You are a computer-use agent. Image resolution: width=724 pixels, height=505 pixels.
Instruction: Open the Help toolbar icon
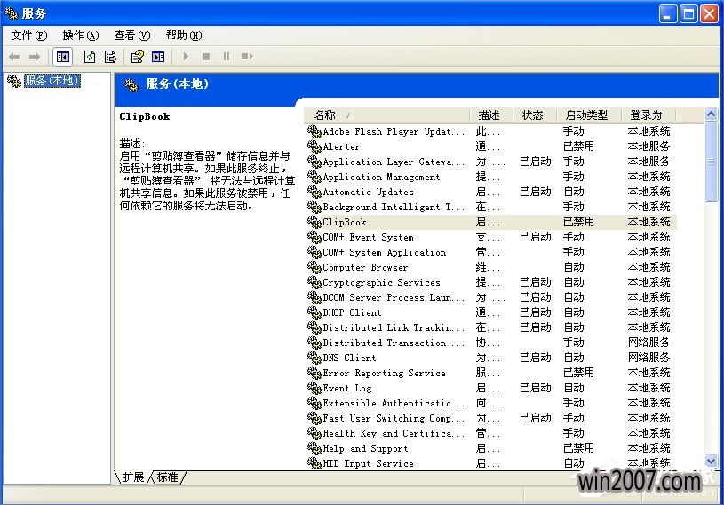137,57
